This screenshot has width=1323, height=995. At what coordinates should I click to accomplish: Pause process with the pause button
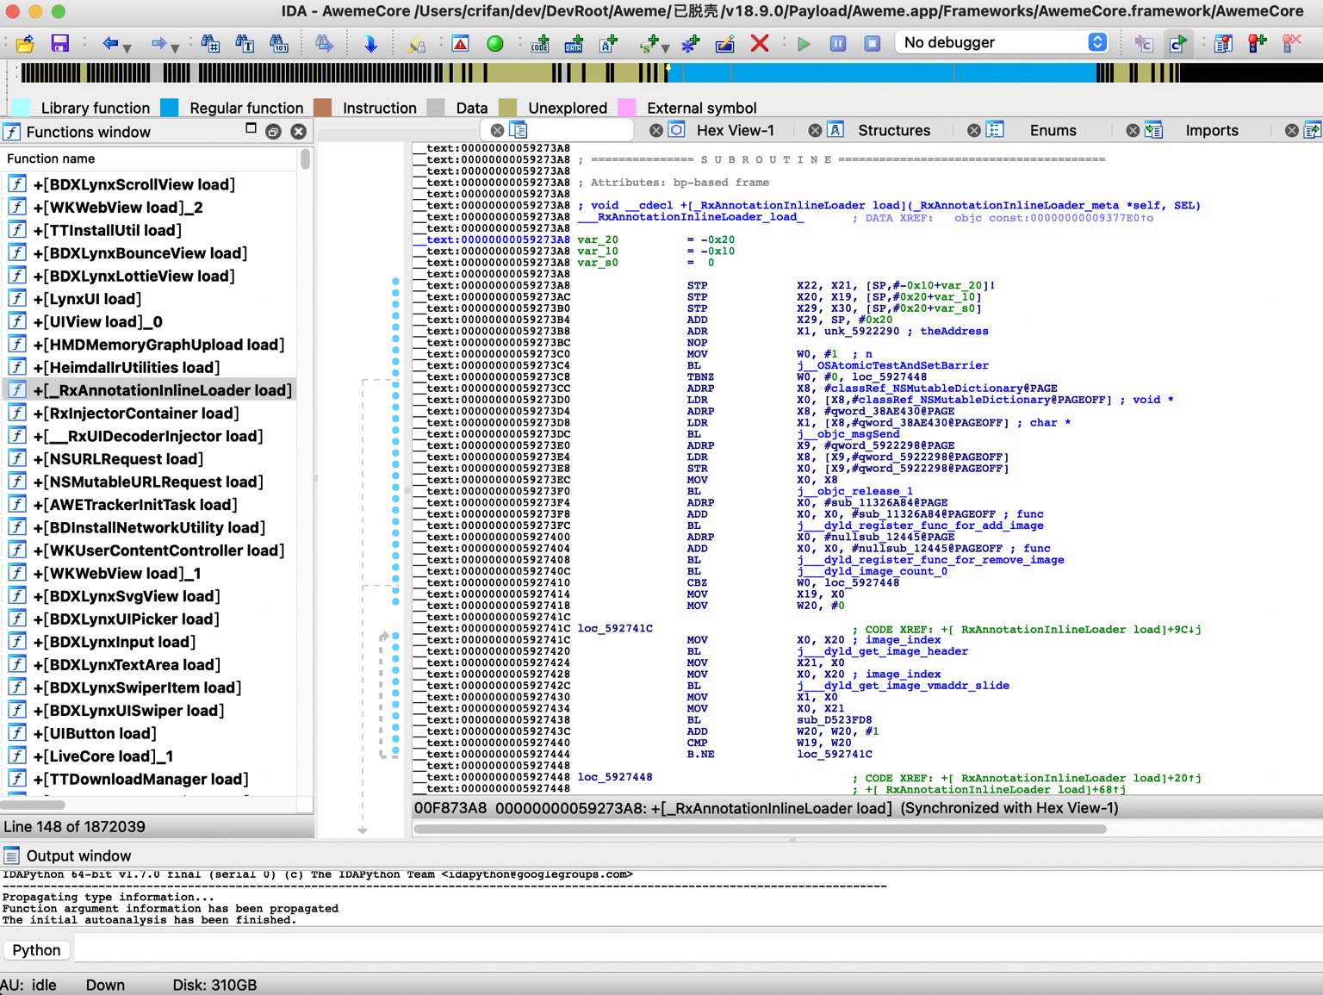click(838, 43)
